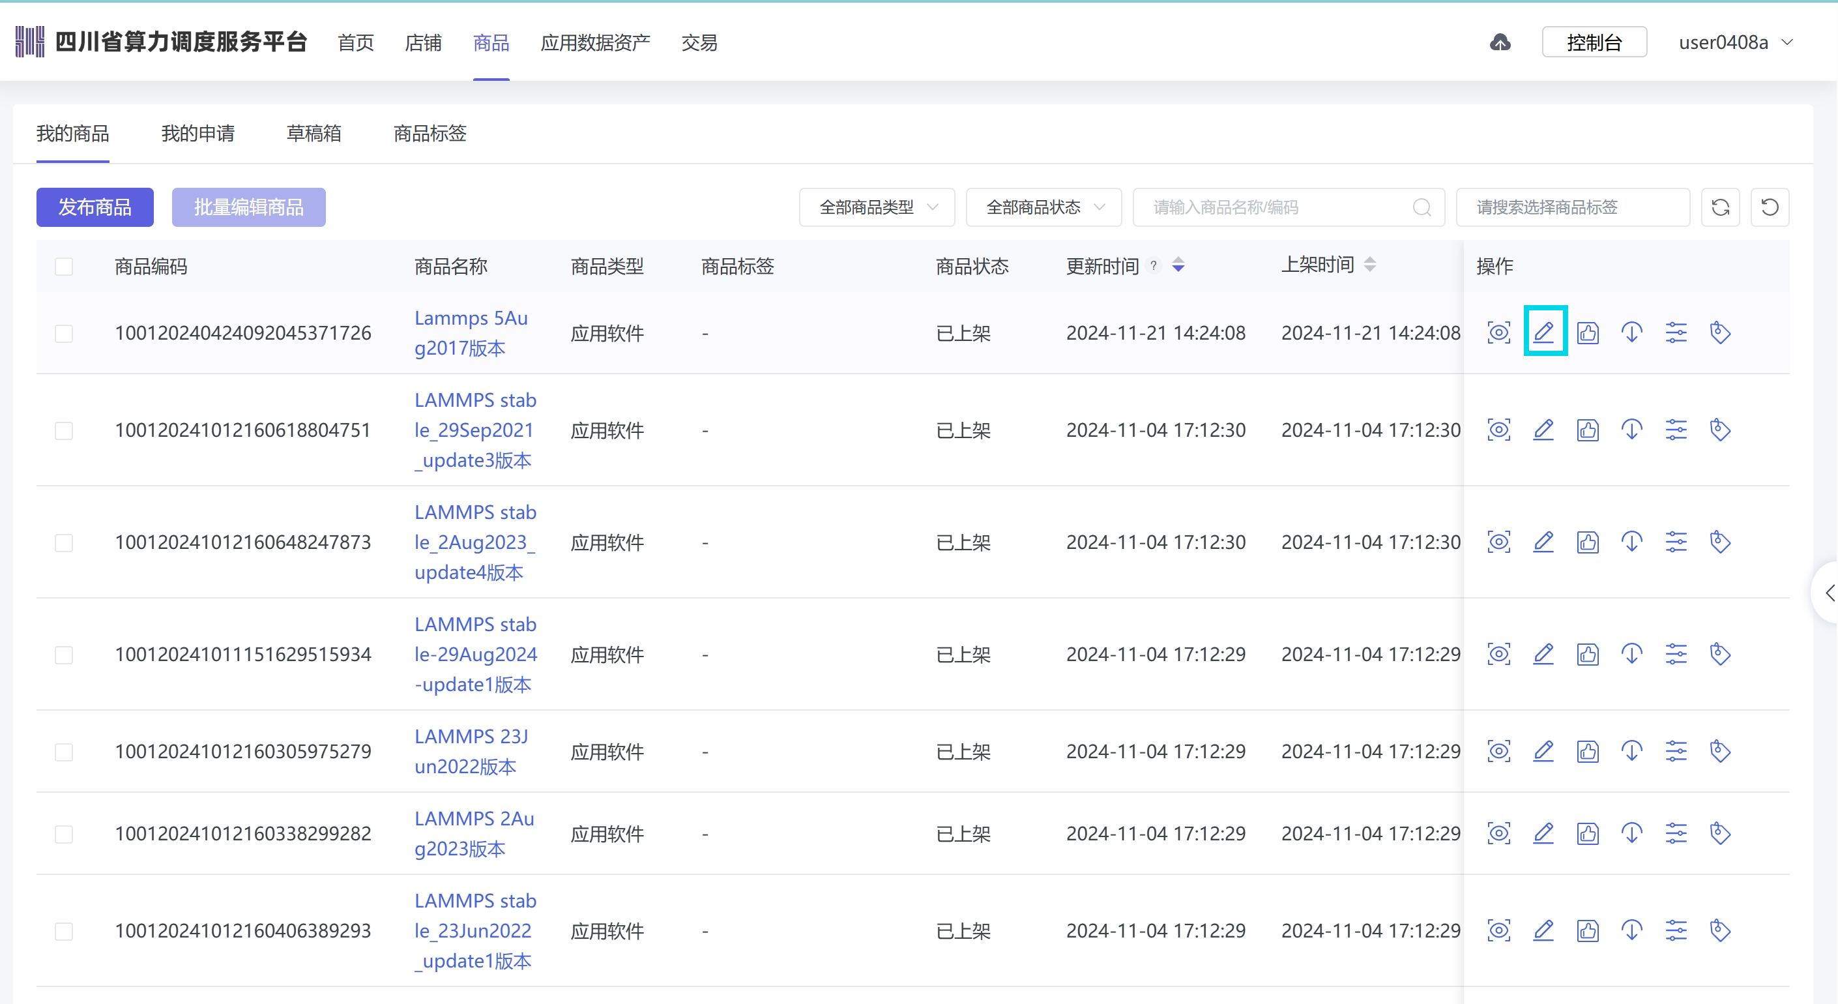1838x1004 pixels.
Task: Click thumbs-up recommend icon for Lammps 5Aug2017
Action: tap(1588, 332)
